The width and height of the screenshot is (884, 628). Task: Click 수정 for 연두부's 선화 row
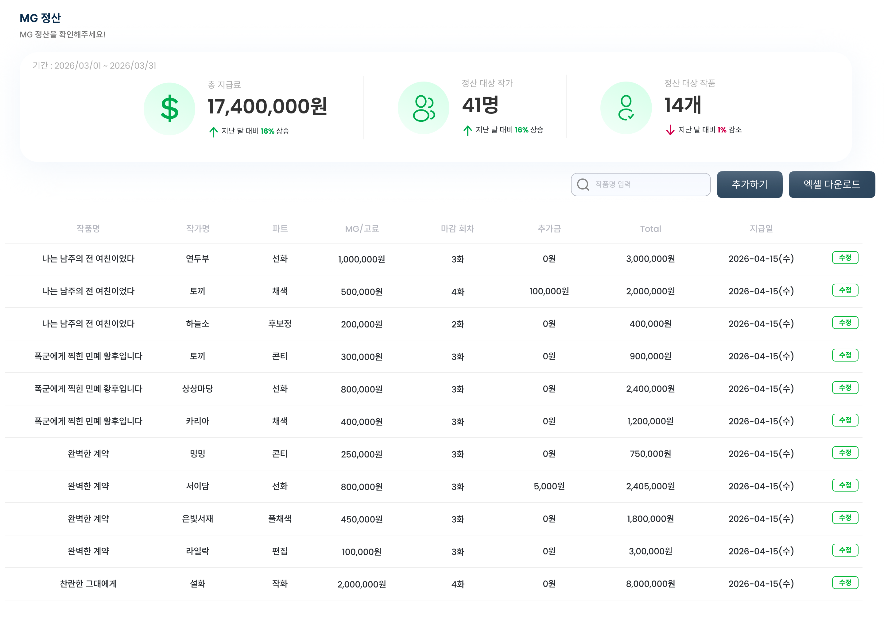pos(844,258)
